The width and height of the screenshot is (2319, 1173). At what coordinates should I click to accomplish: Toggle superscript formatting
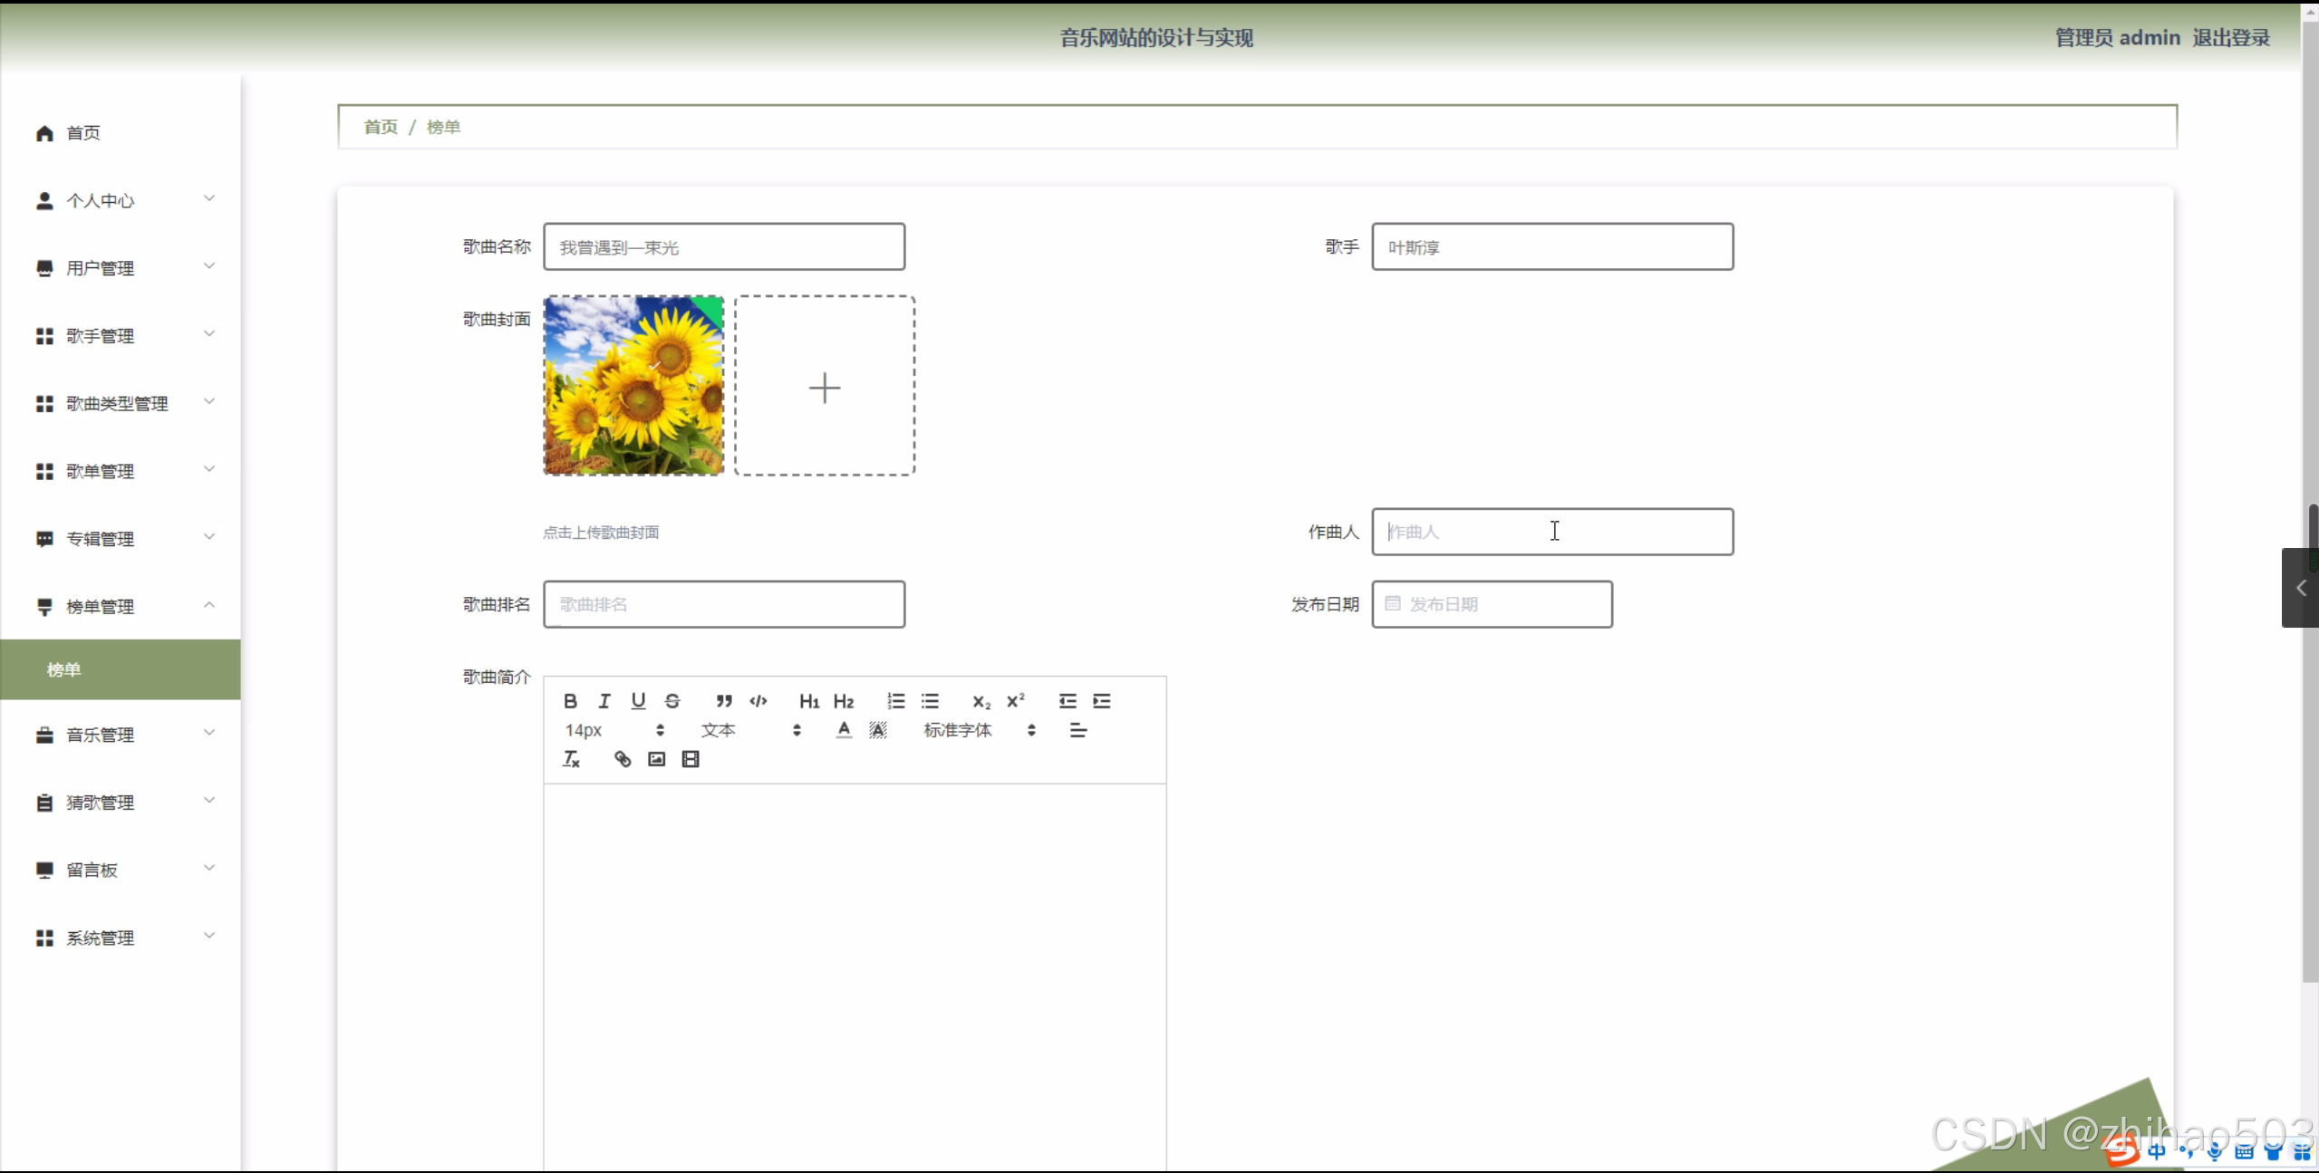click(x=1015, y=700)
